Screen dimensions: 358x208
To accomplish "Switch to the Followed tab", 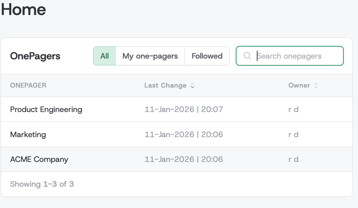I will (207, 56).
